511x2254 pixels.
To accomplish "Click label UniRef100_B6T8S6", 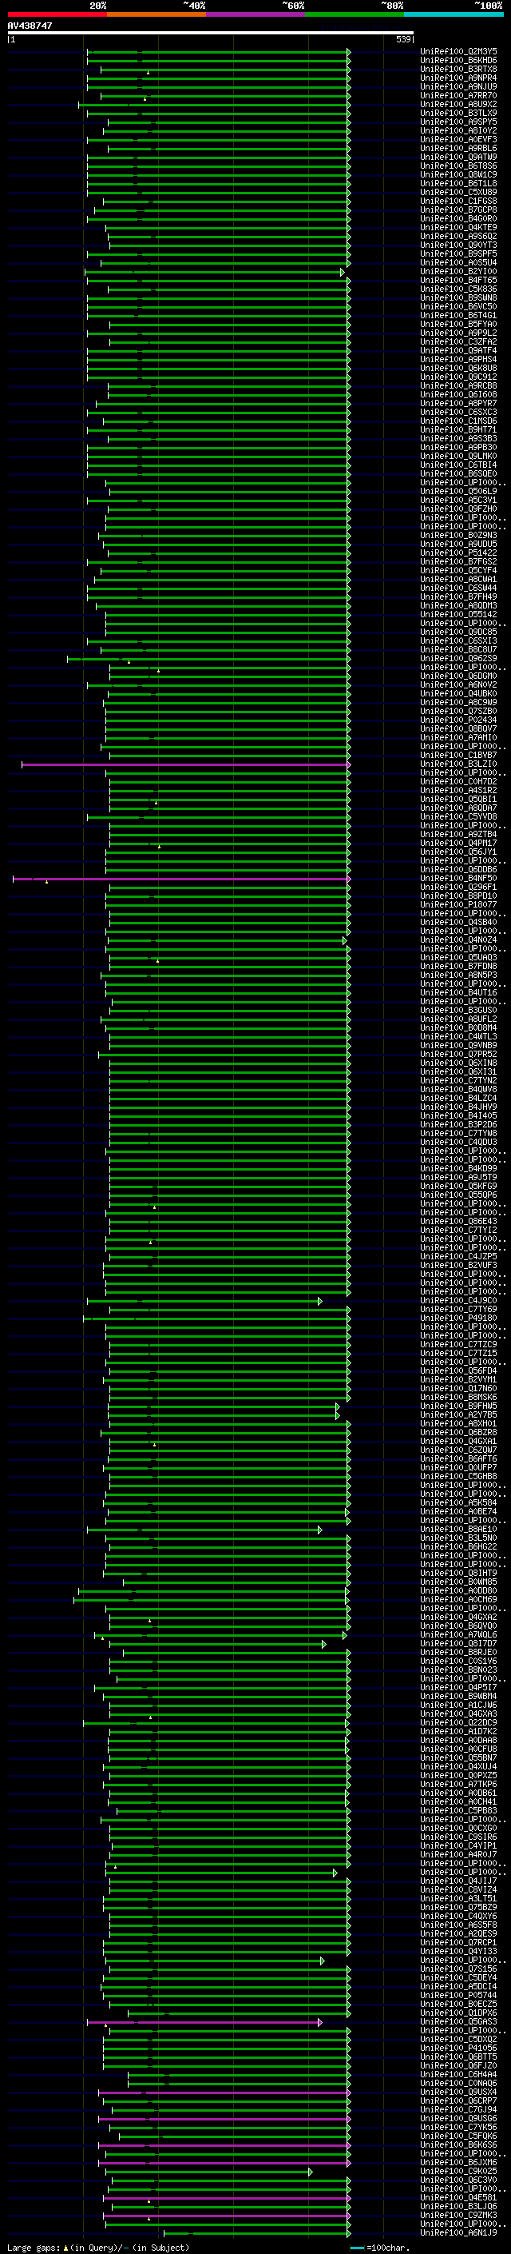I will click(458, 166).
